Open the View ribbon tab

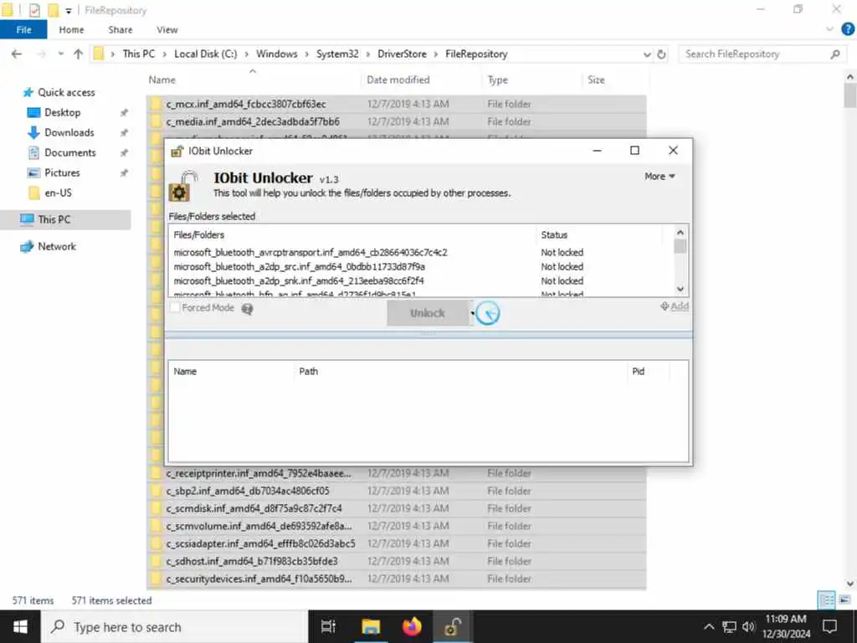167,29
